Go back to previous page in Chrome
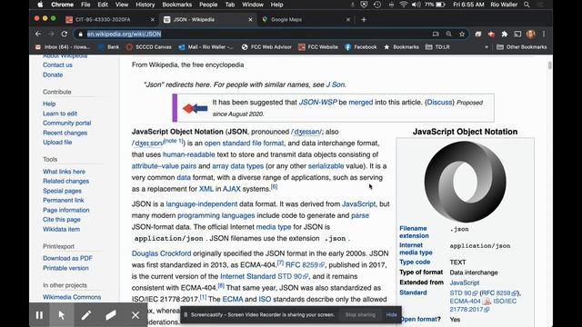This screenshot has height=327, width=582. [38, 35]
